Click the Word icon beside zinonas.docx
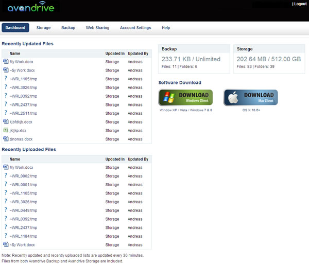The height and width of the screenshot is (267, 309). tap(6, 138)
